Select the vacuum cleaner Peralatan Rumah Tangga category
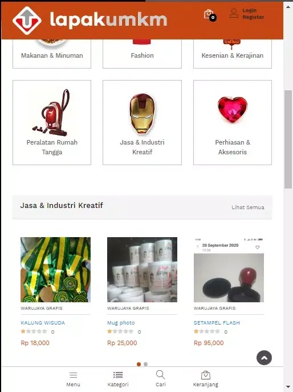Image resolution: width=293 pixels, height=392 pixels. tap(52, 122)
